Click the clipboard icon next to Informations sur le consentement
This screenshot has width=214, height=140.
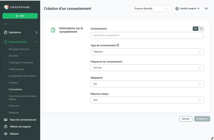tap(53, 30)
